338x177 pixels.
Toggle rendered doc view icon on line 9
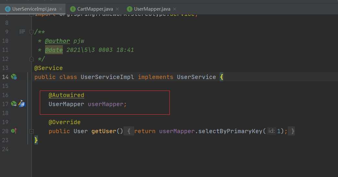click(x=22, y=32)
